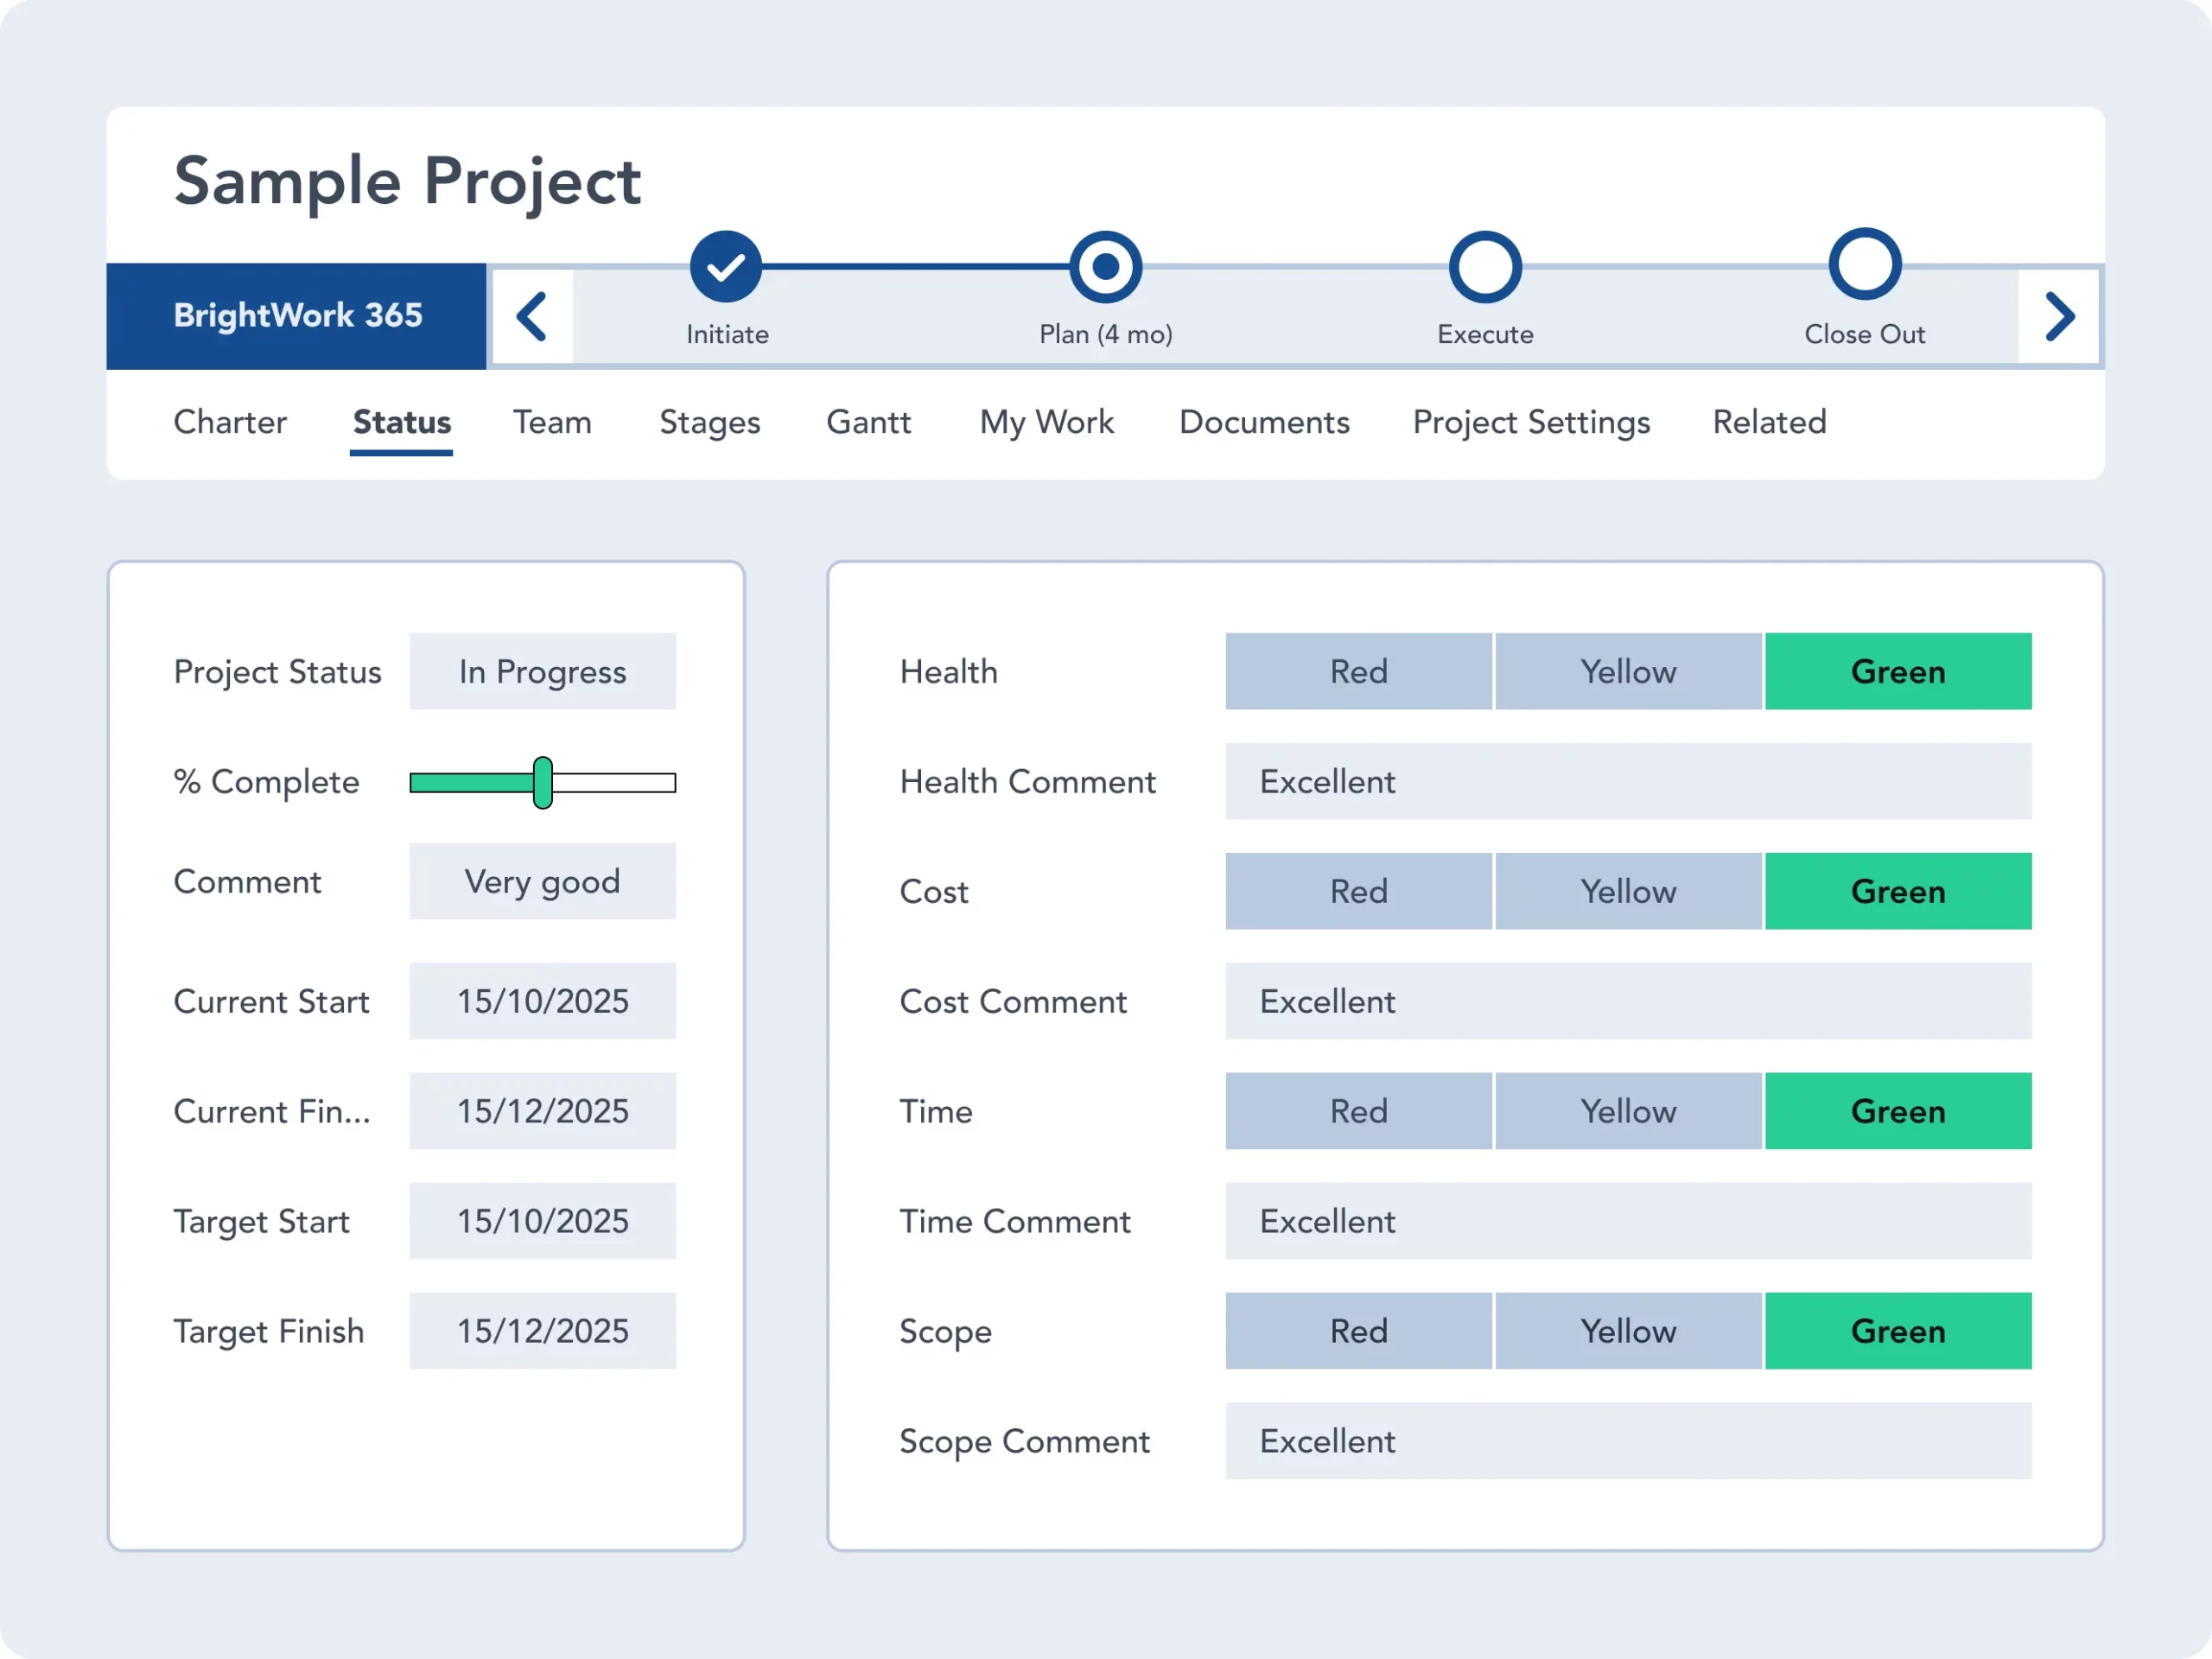Click the Close Out stage circle

[1864, 265]
